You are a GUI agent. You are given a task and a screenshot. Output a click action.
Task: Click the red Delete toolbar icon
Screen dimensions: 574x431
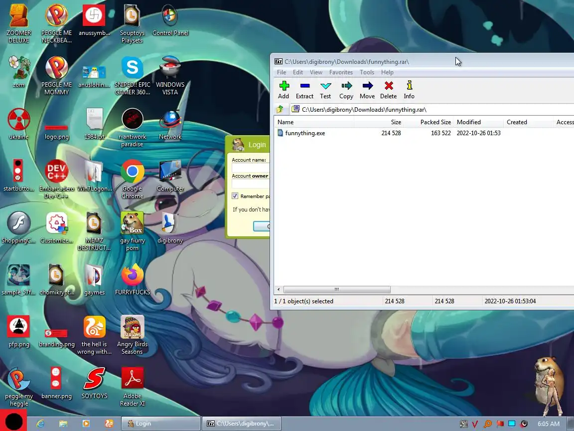389,90
